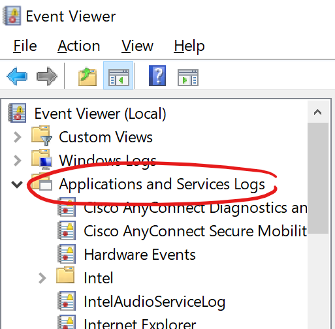The height and width of the screenshot is (329, 335).
Task: Click the tree scrollbar up arrow
Action: click(318, 112)
